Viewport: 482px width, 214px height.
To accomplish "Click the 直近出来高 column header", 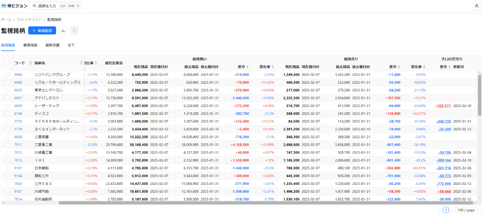I will click(x=114, y=63).
